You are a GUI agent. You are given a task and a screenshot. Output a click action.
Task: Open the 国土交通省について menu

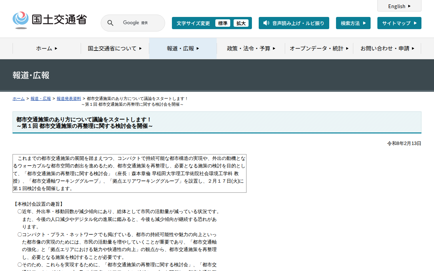[115, 48]
